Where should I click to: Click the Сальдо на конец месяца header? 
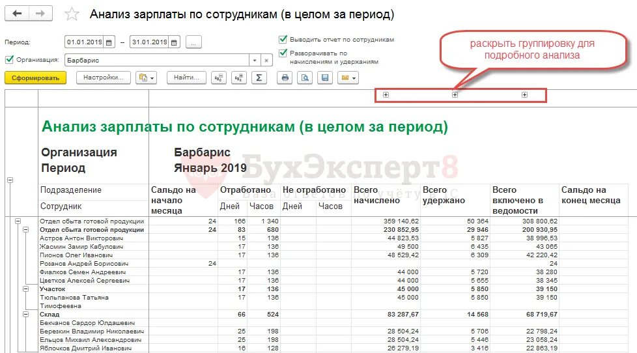pos(593,200)
